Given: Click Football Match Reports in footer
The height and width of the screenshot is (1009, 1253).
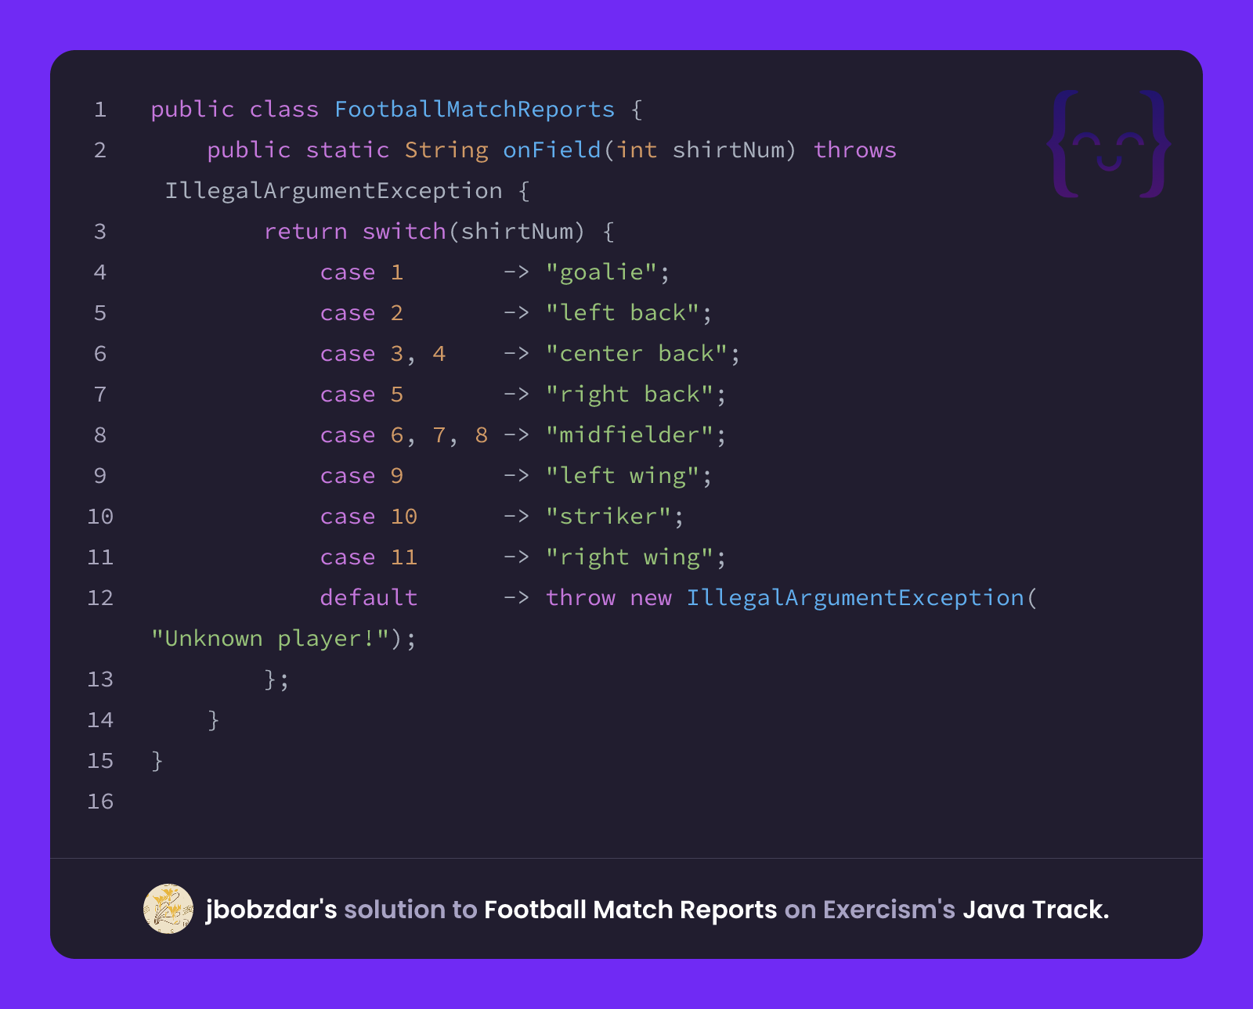Looking at the screenshot, I should click(x=630, y=910).
